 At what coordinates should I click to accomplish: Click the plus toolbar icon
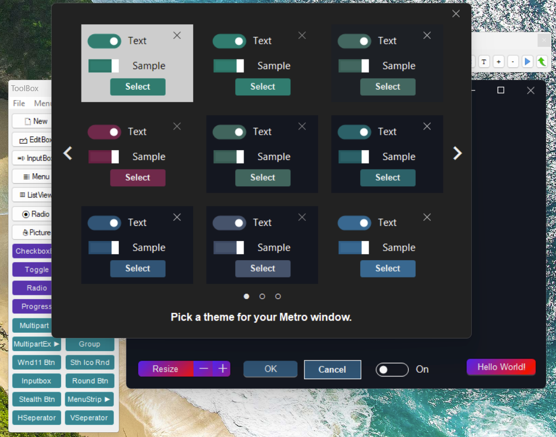[x=499, y=62]
